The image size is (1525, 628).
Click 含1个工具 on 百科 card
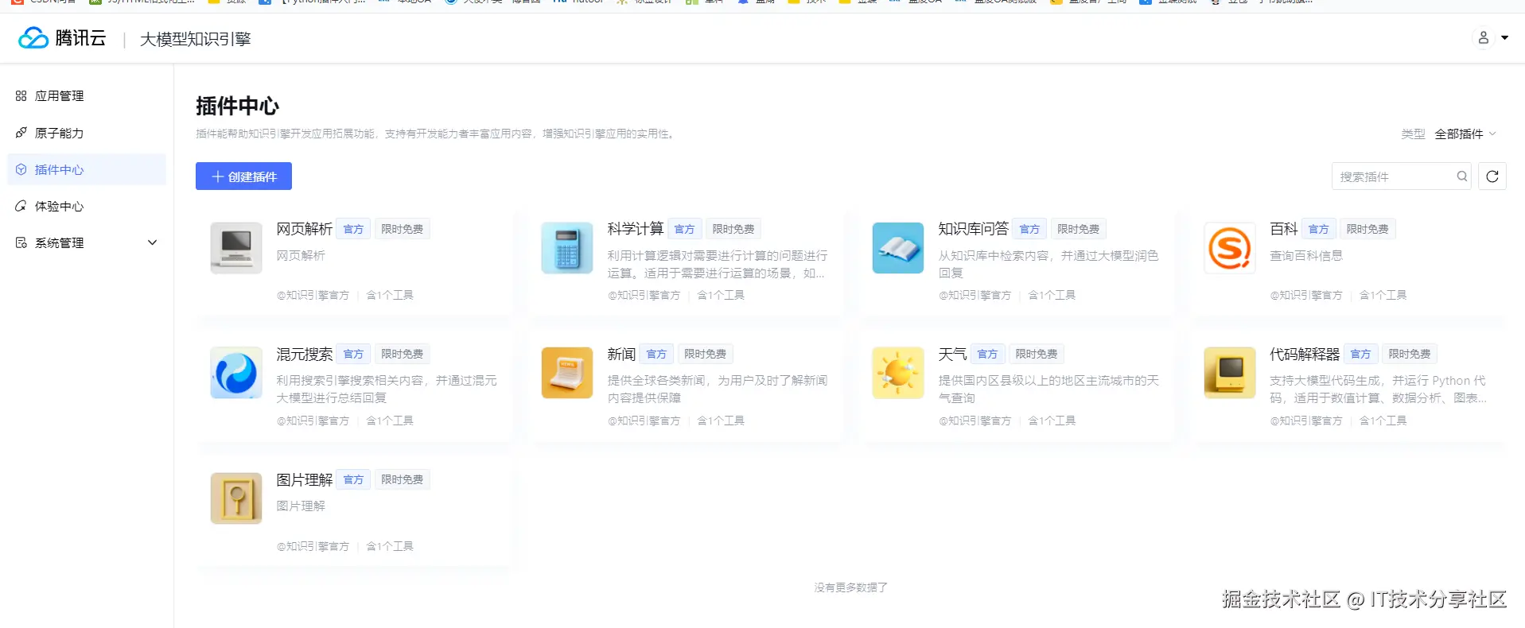(x=1383, y=295)
